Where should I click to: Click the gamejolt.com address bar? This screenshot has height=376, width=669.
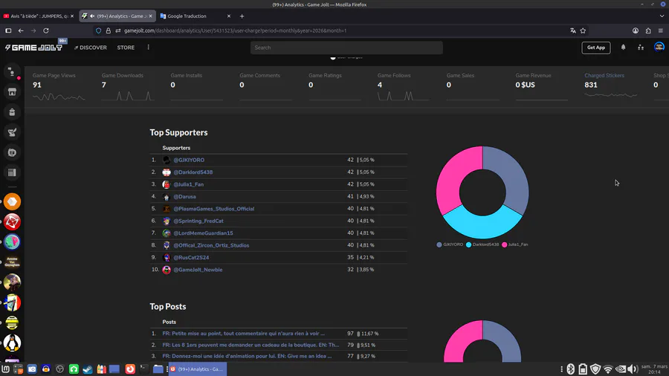click(x=341, y=30)
